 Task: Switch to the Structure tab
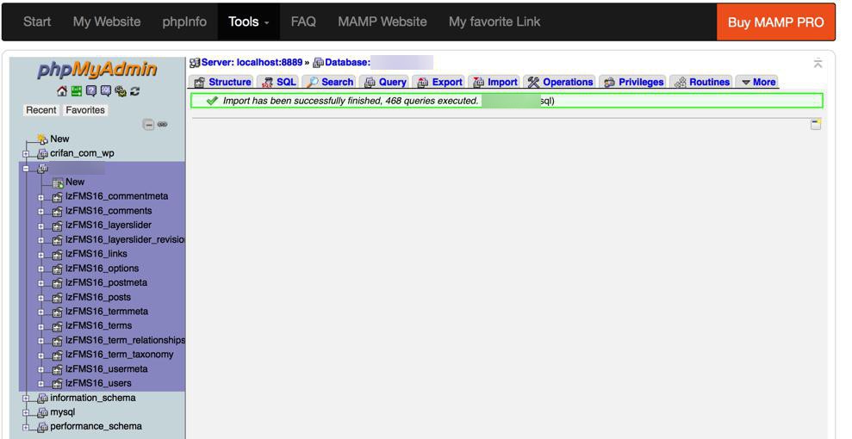coord(221,82)
